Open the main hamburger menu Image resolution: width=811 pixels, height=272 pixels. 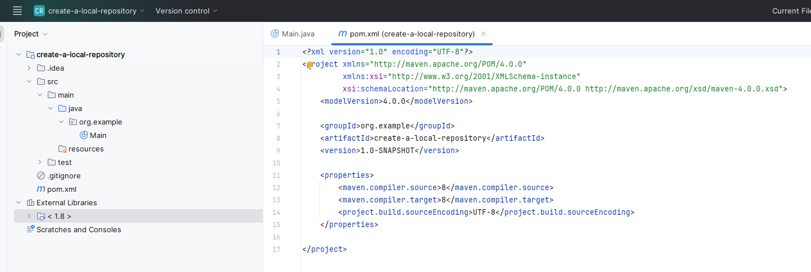click(17, 11)
